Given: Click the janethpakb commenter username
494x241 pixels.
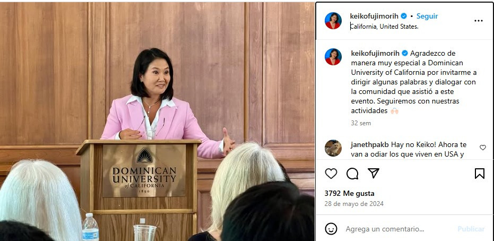Looking at the screenshot, I should point(370,145).
